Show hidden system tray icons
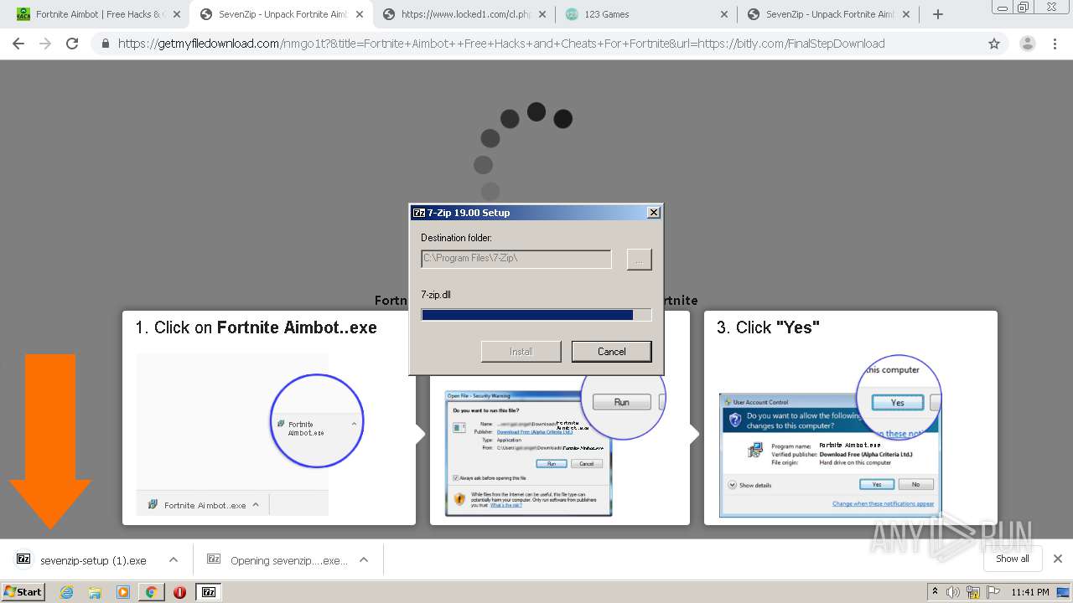1073x603 pixels. (935, 592)
